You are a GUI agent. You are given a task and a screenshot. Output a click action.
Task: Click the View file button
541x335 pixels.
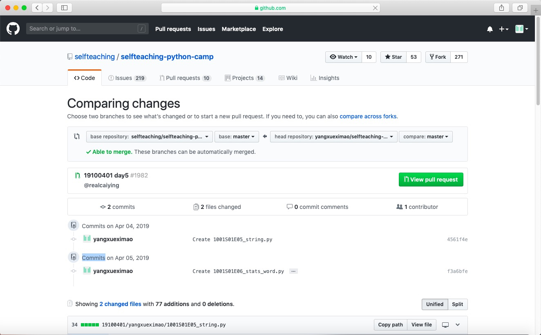tap(422, 325)
